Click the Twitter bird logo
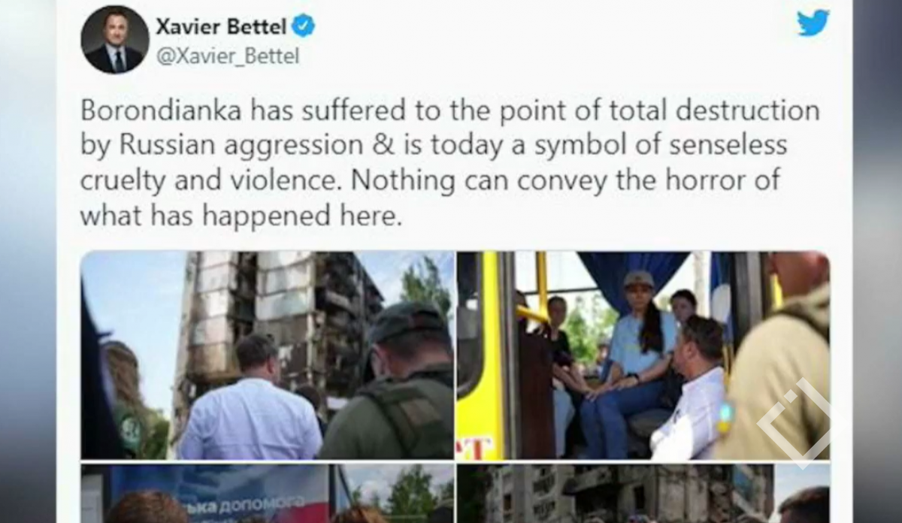This screenshot has width=902, height=523. pos(813,23)
